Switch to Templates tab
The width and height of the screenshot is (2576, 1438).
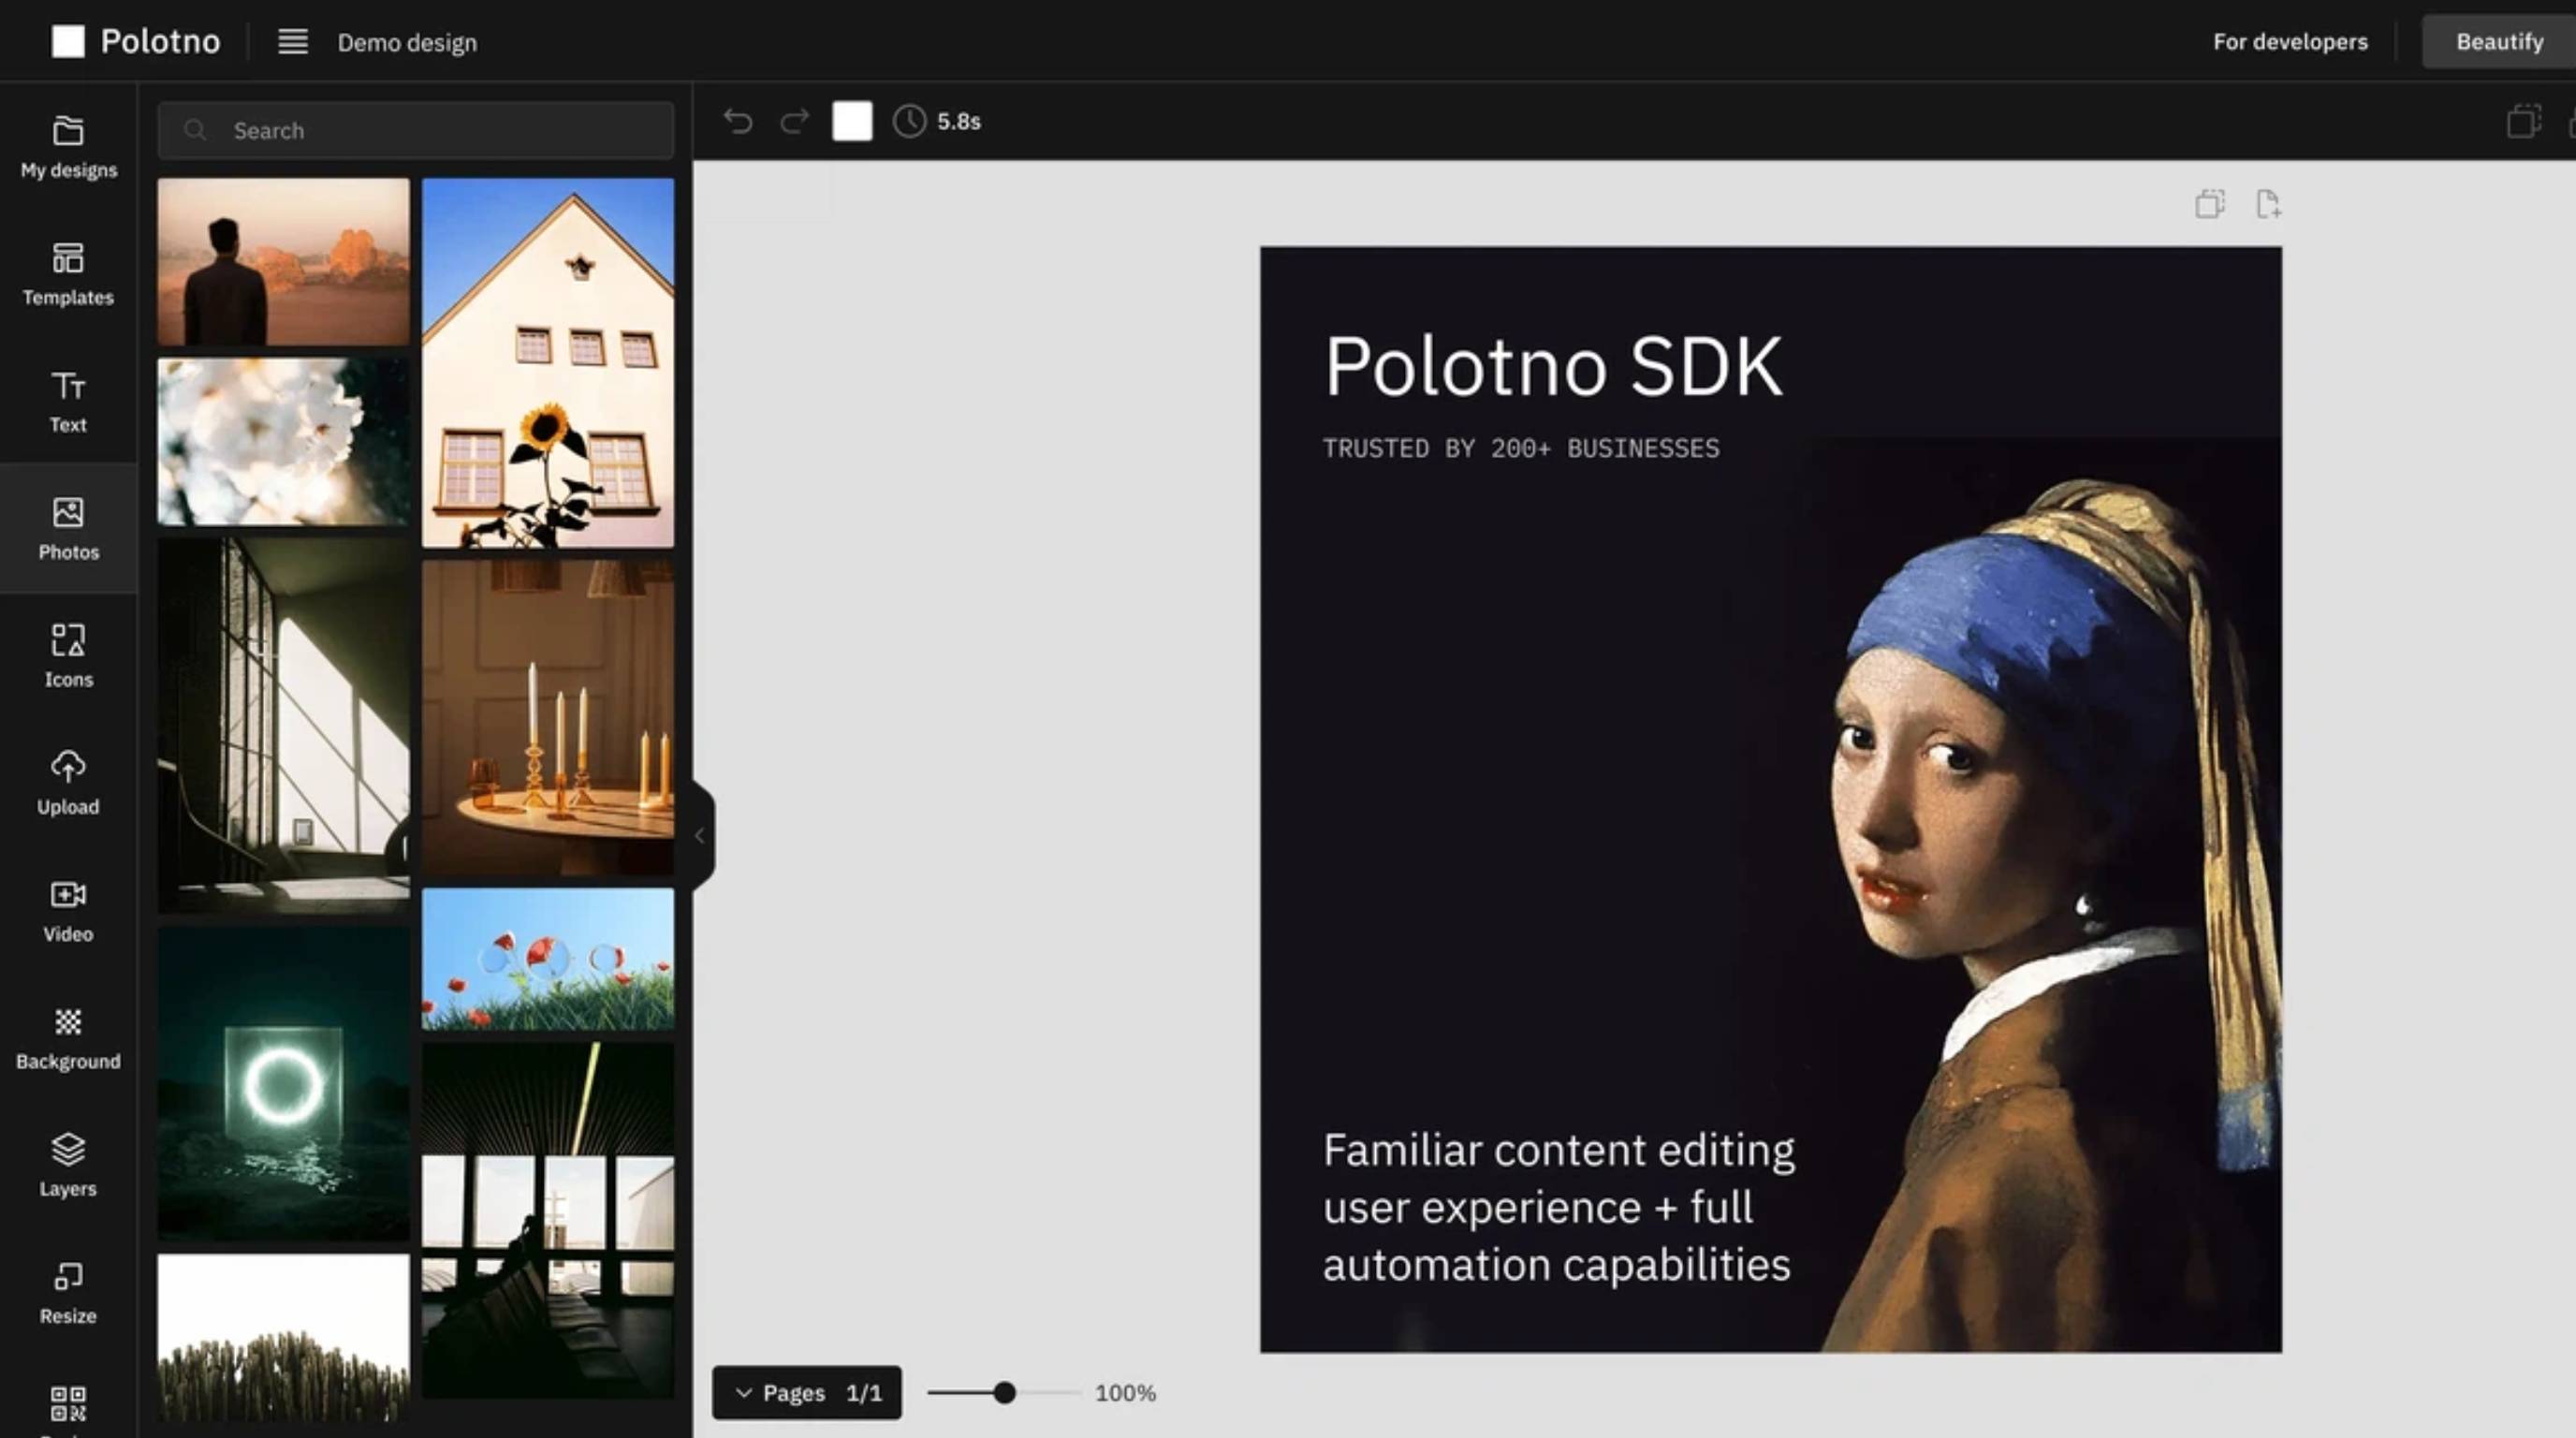pos(68,273)
